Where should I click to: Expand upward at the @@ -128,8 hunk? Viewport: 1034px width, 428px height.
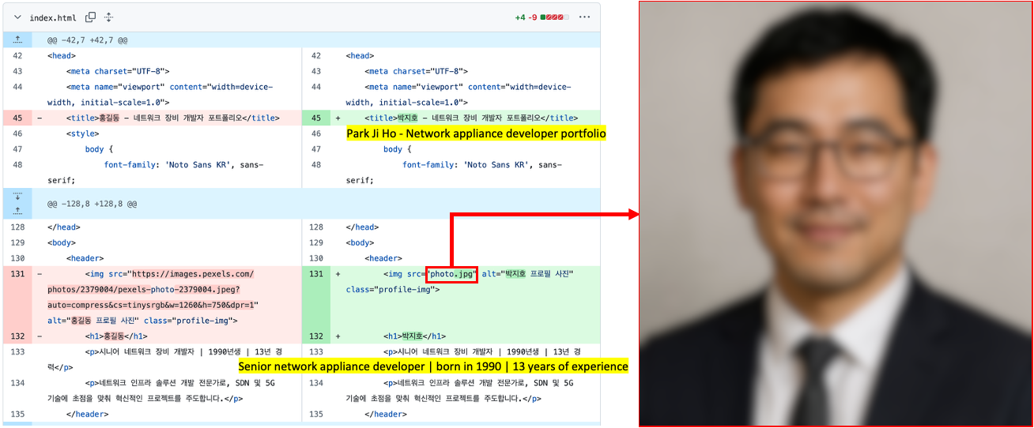17,210
